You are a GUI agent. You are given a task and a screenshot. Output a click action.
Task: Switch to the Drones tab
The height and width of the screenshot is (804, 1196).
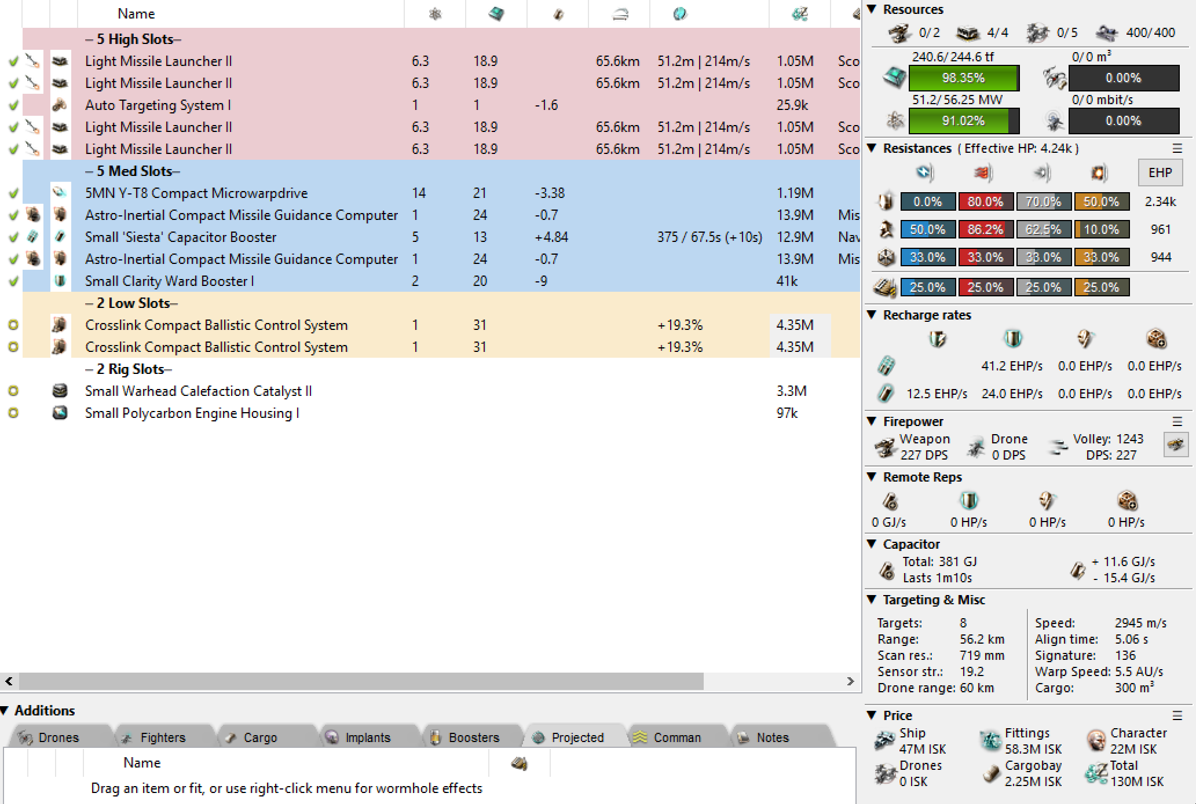58,737
